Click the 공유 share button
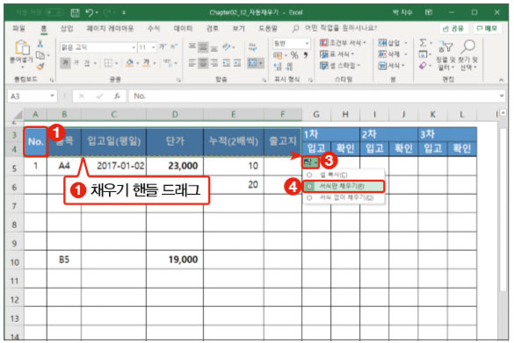 [x=453, y=28]
